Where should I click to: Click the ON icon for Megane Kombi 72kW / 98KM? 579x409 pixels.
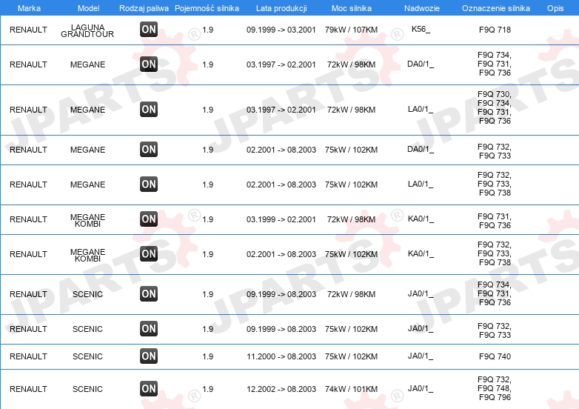(149, 219)
